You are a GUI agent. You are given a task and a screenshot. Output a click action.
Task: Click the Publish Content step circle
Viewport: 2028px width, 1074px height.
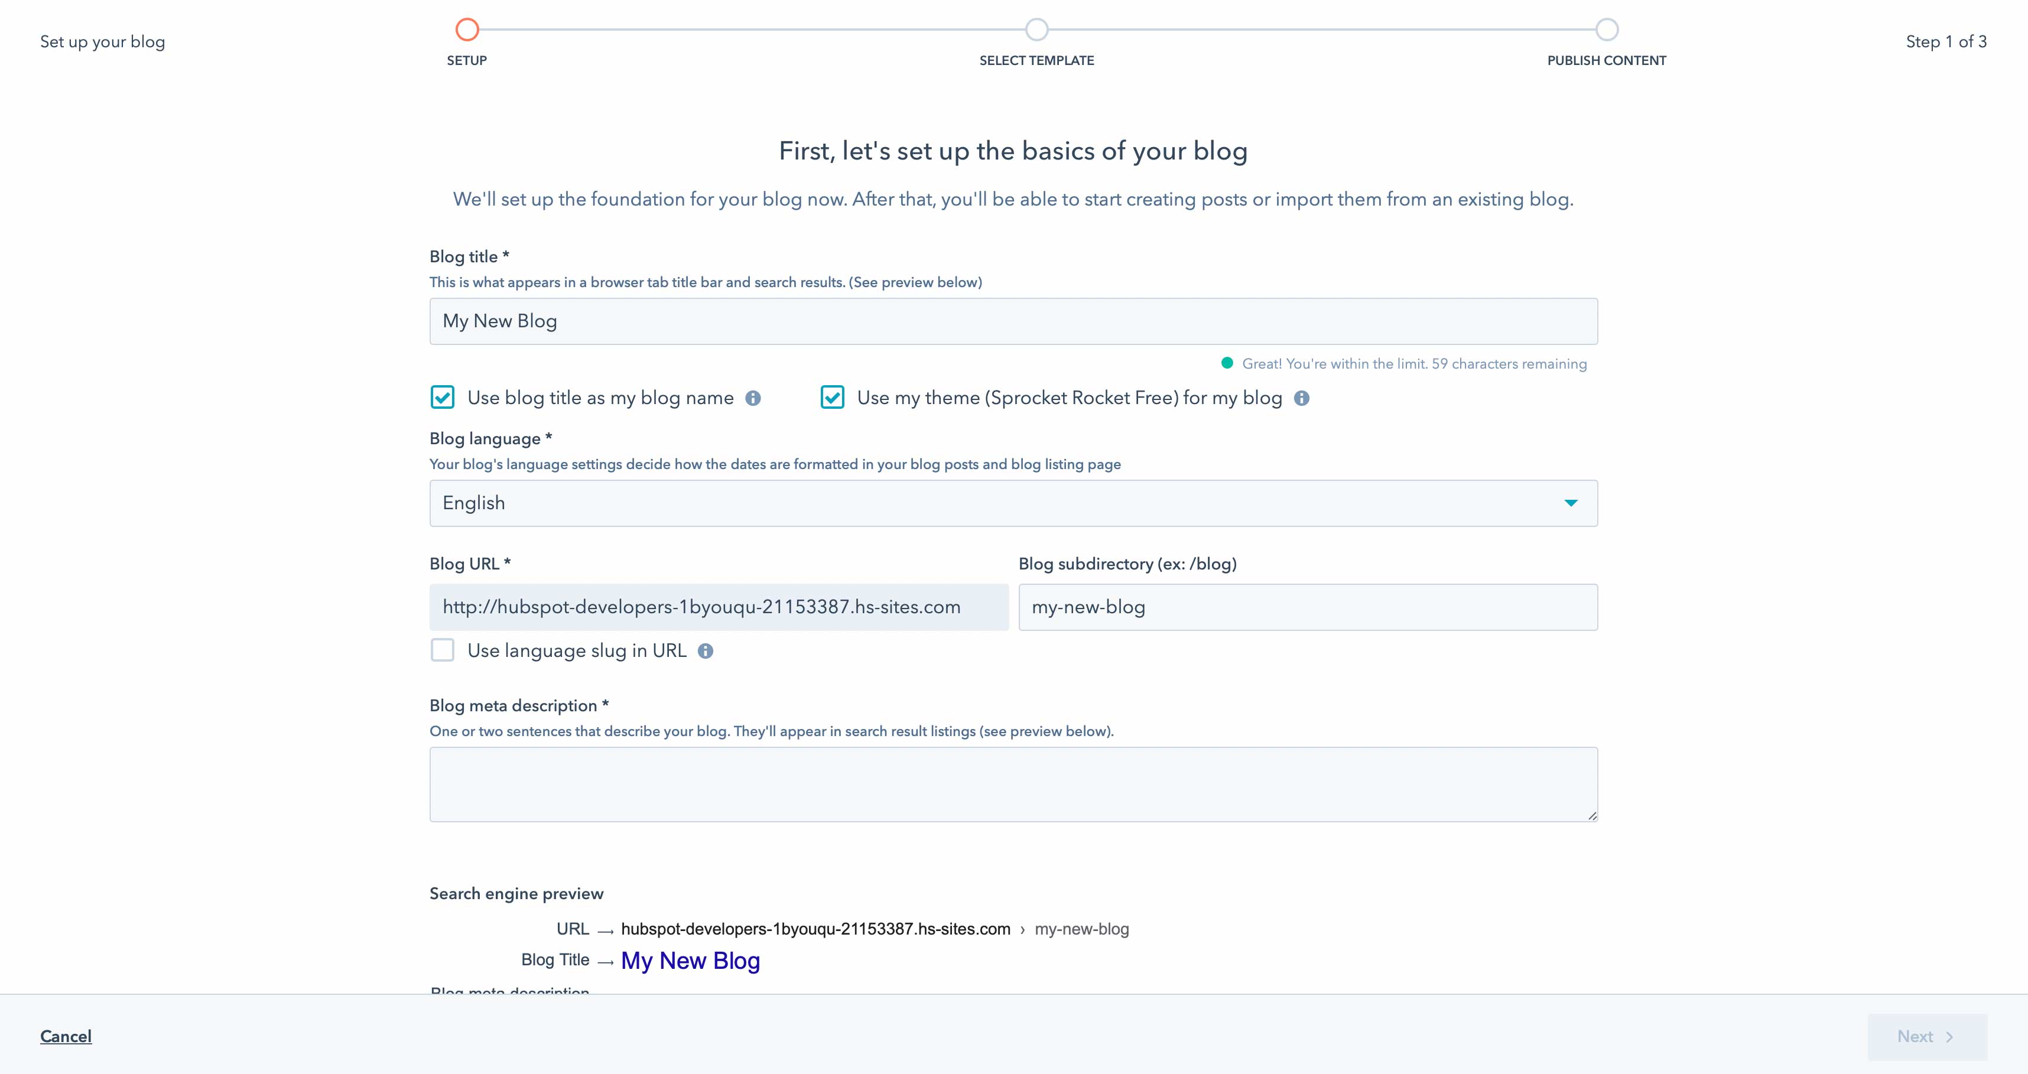1607,28
